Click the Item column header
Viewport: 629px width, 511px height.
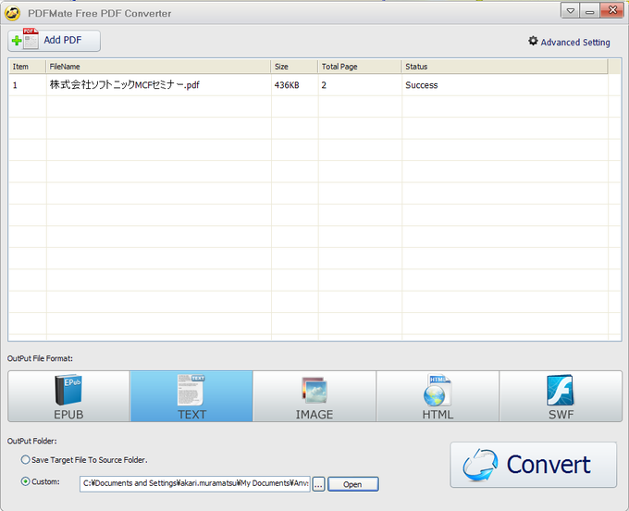coord(28,67)
